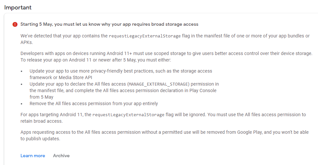Click the 'To release your app on Android 11' line
The width and height of the screenshot is (318, 165).
(96, 60)
